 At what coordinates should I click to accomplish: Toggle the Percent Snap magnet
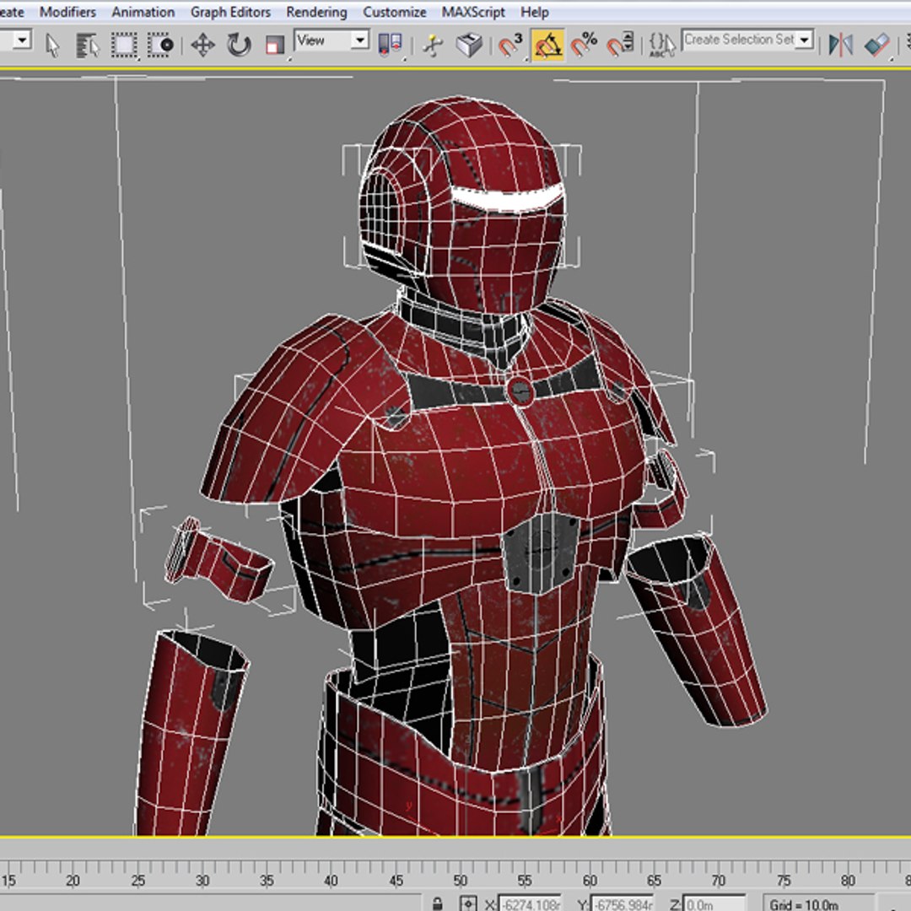point(584,46)
